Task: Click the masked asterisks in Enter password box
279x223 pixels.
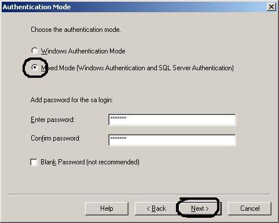Action: point(118,118)
